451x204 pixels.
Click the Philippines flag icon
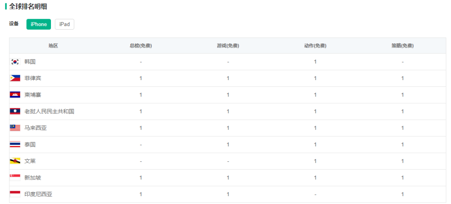pyautogui.click(x=15, y=78)
